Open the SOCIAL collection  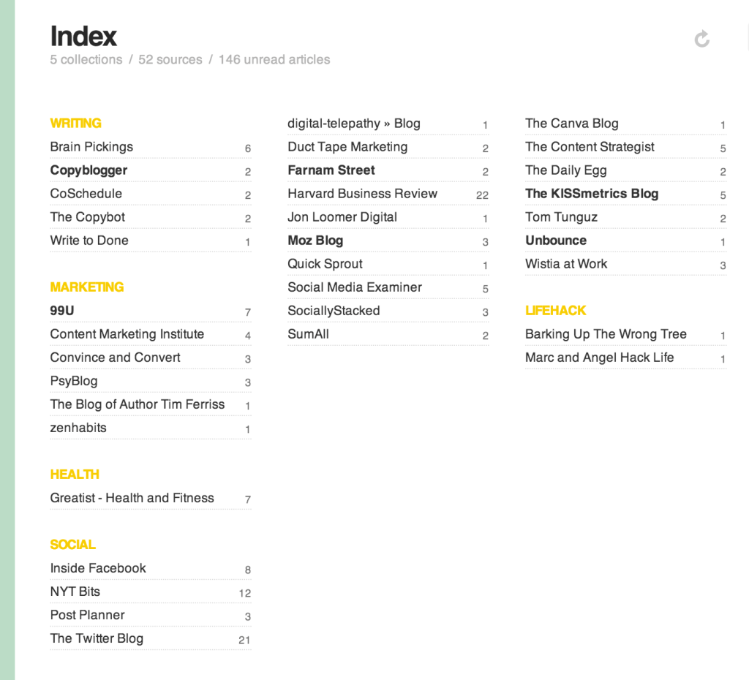[72, 545]
